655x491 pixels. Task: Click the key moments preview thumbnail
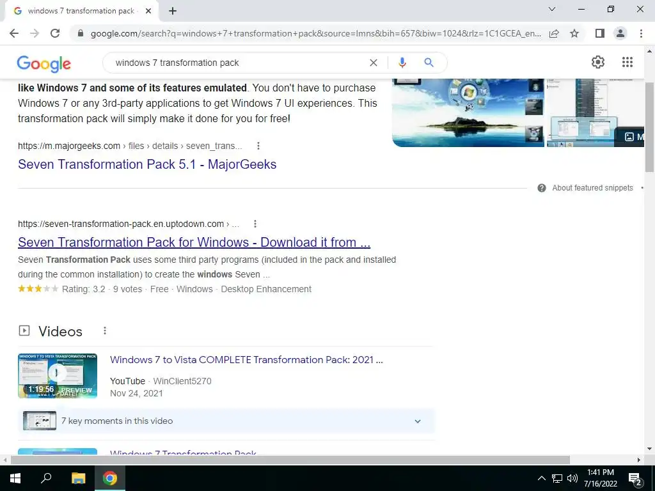[x=40, y=421]
